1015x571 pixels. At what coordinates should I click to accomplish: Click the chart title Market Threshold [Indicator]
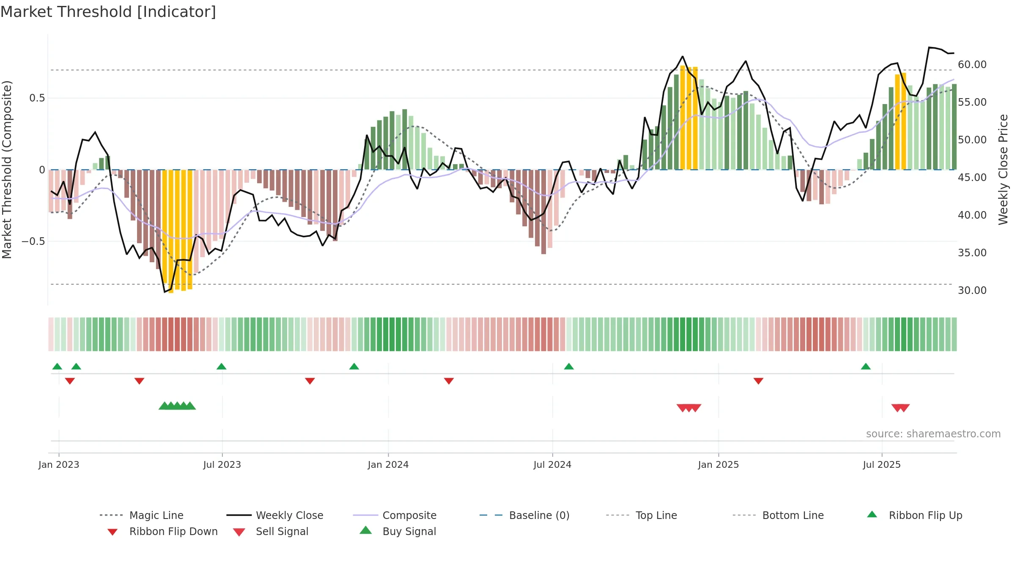108,12
